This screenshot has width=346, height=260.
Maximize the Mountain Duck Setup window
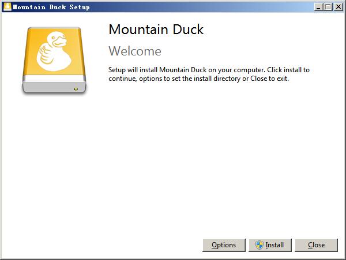point(328,7)
